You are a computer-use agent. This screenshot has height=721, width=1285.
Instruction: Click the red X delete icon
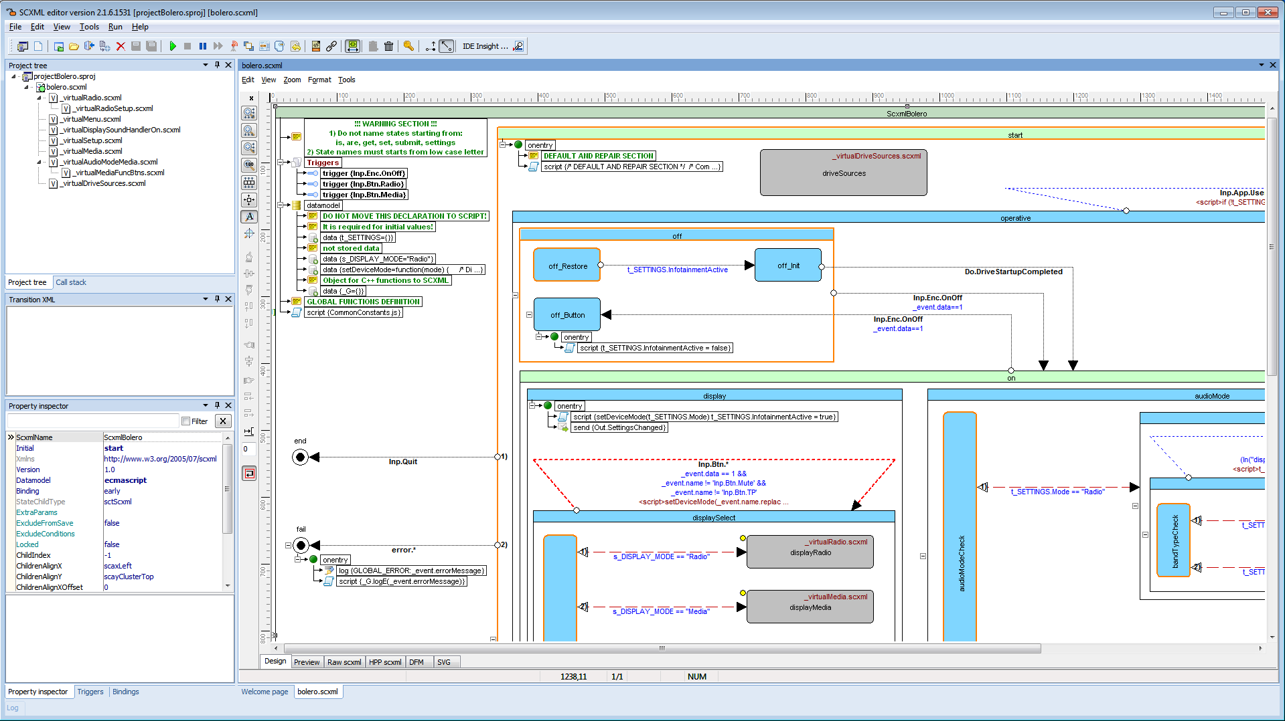(121, 46)
